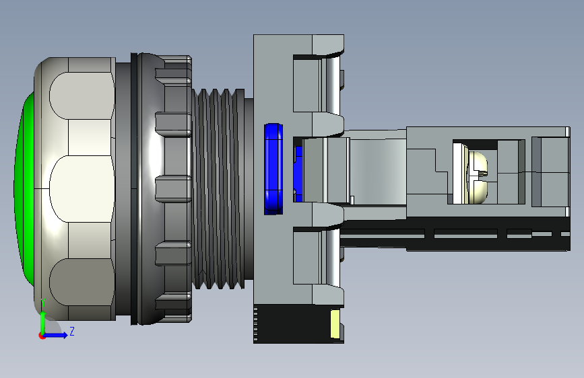Select the cream terminal screw head
Image resolution: width=584 pixels, height=378 pixels.
(x=477, y=178)
